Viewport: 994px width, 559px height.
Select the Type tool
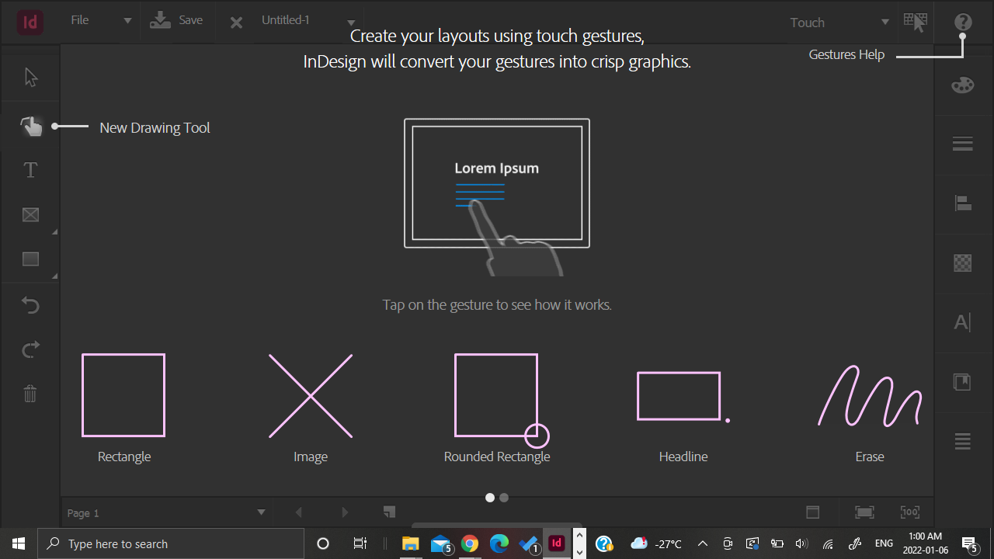(30, 169)
